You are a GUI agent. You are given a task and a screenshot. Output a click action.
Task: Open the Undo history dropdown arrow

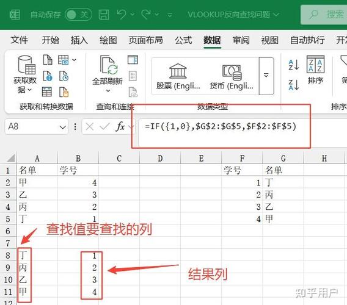133,15
